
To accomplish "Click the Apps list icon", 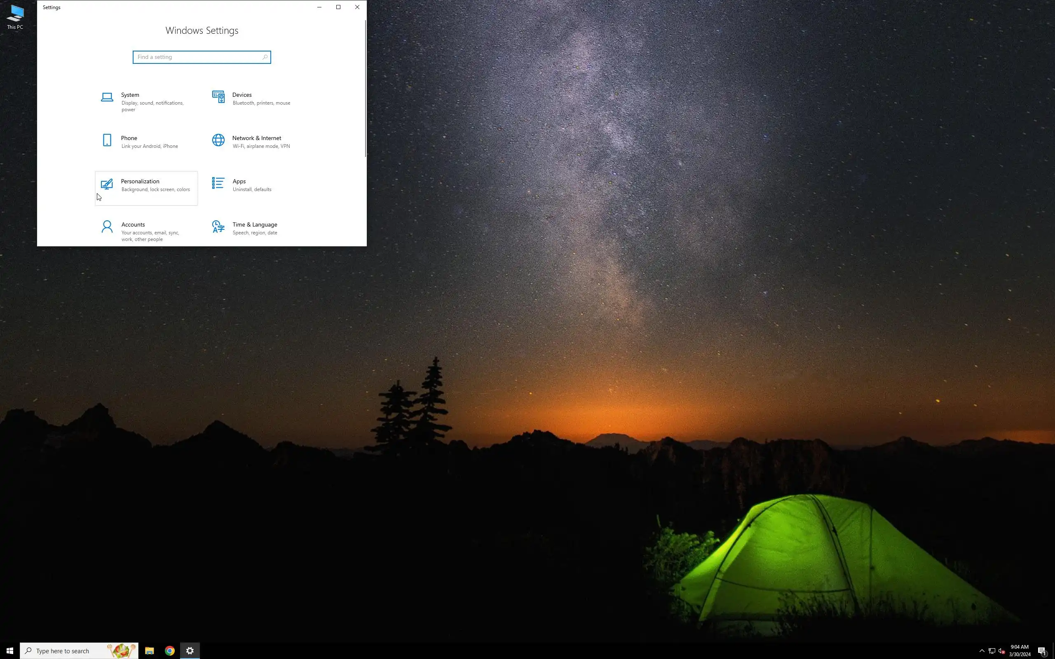I will tap(218, 184).
